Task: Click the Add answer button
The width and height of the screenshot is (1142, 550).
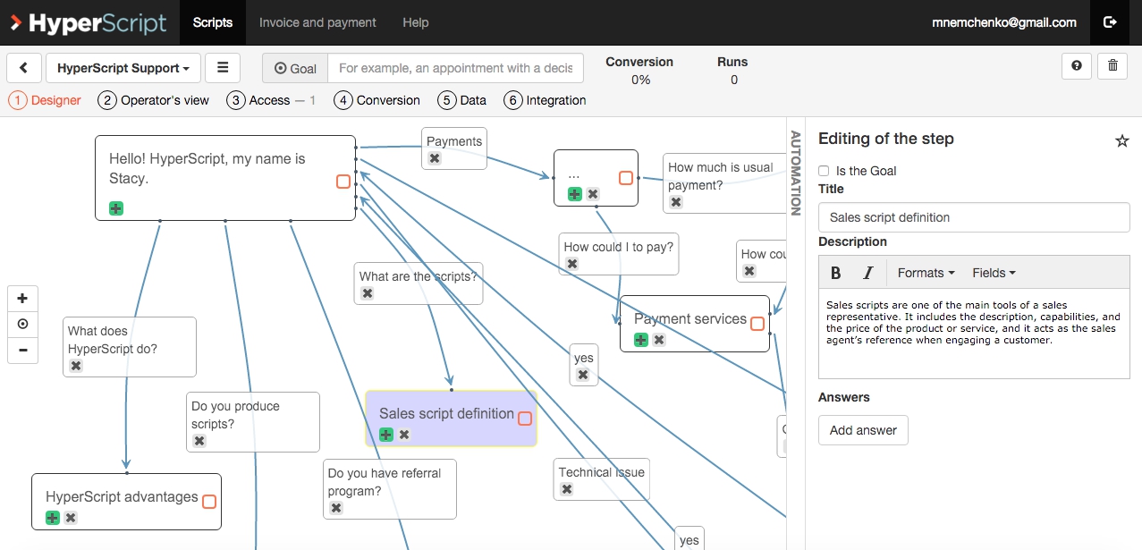Action: (x=863, y=430)
